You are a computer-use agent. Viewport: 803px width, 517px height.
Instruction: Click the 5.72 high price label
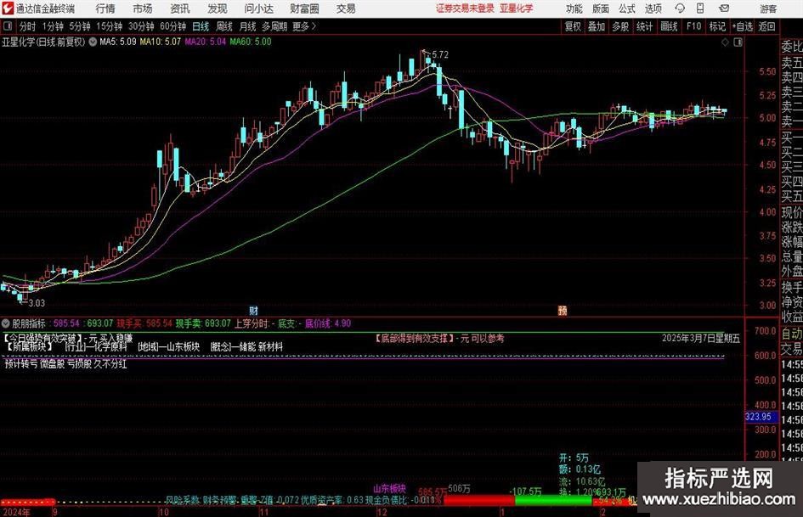(440, 55)
